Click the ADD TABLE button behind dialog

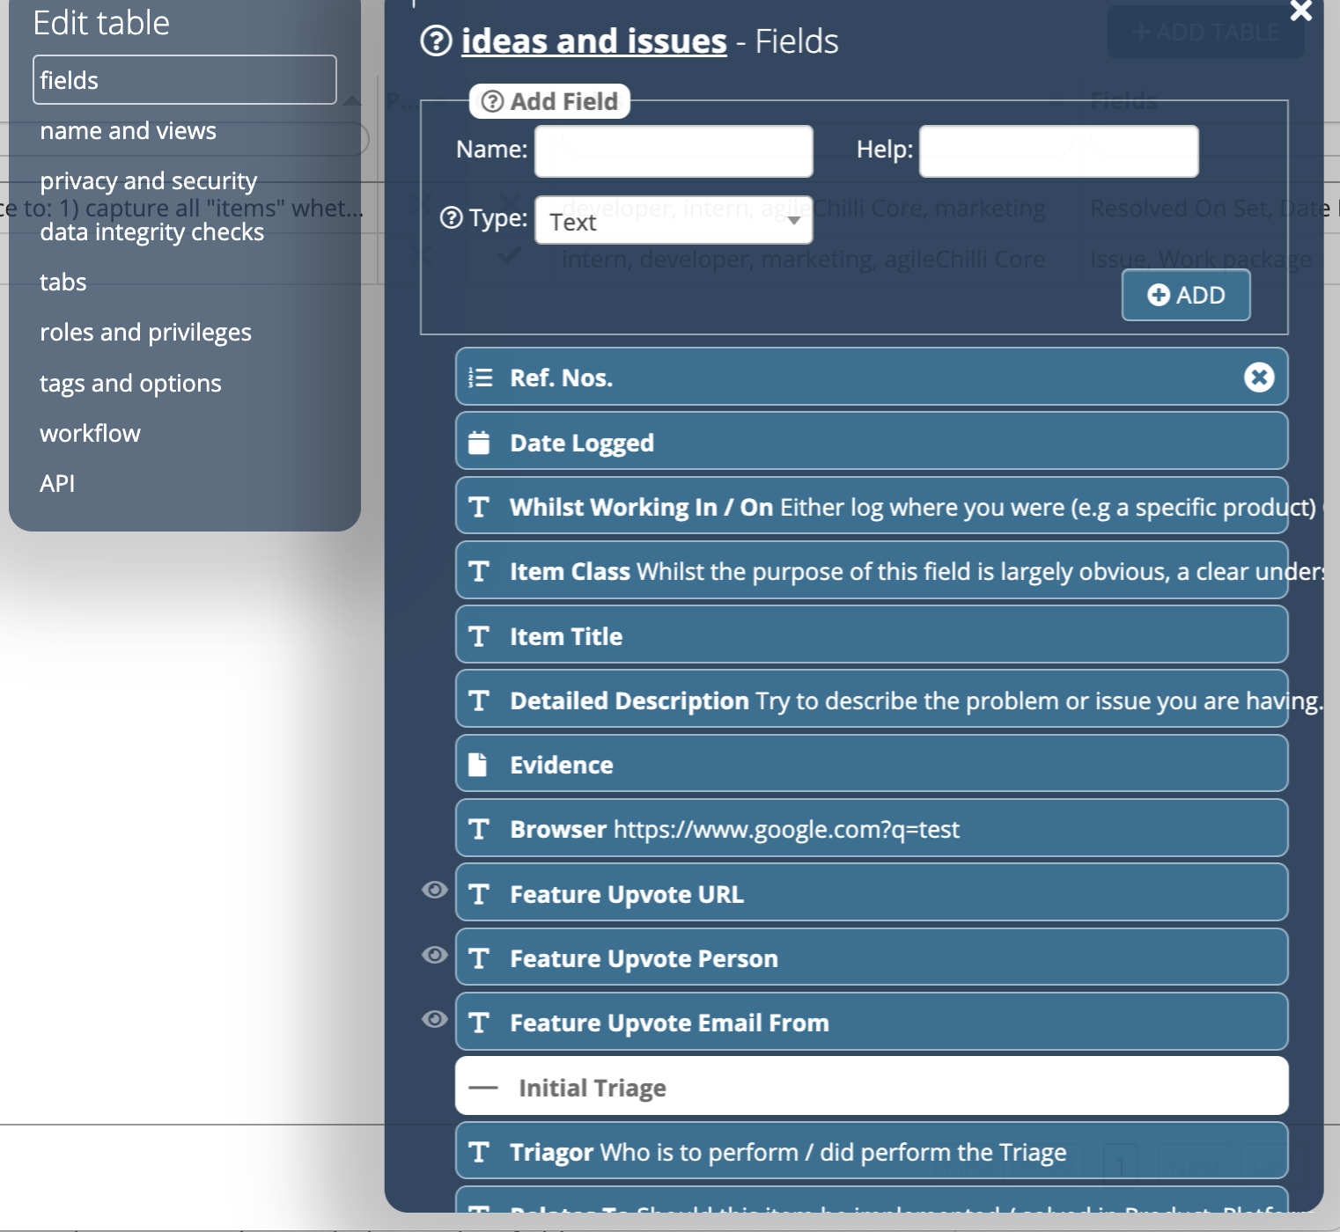pos(1205,33)
